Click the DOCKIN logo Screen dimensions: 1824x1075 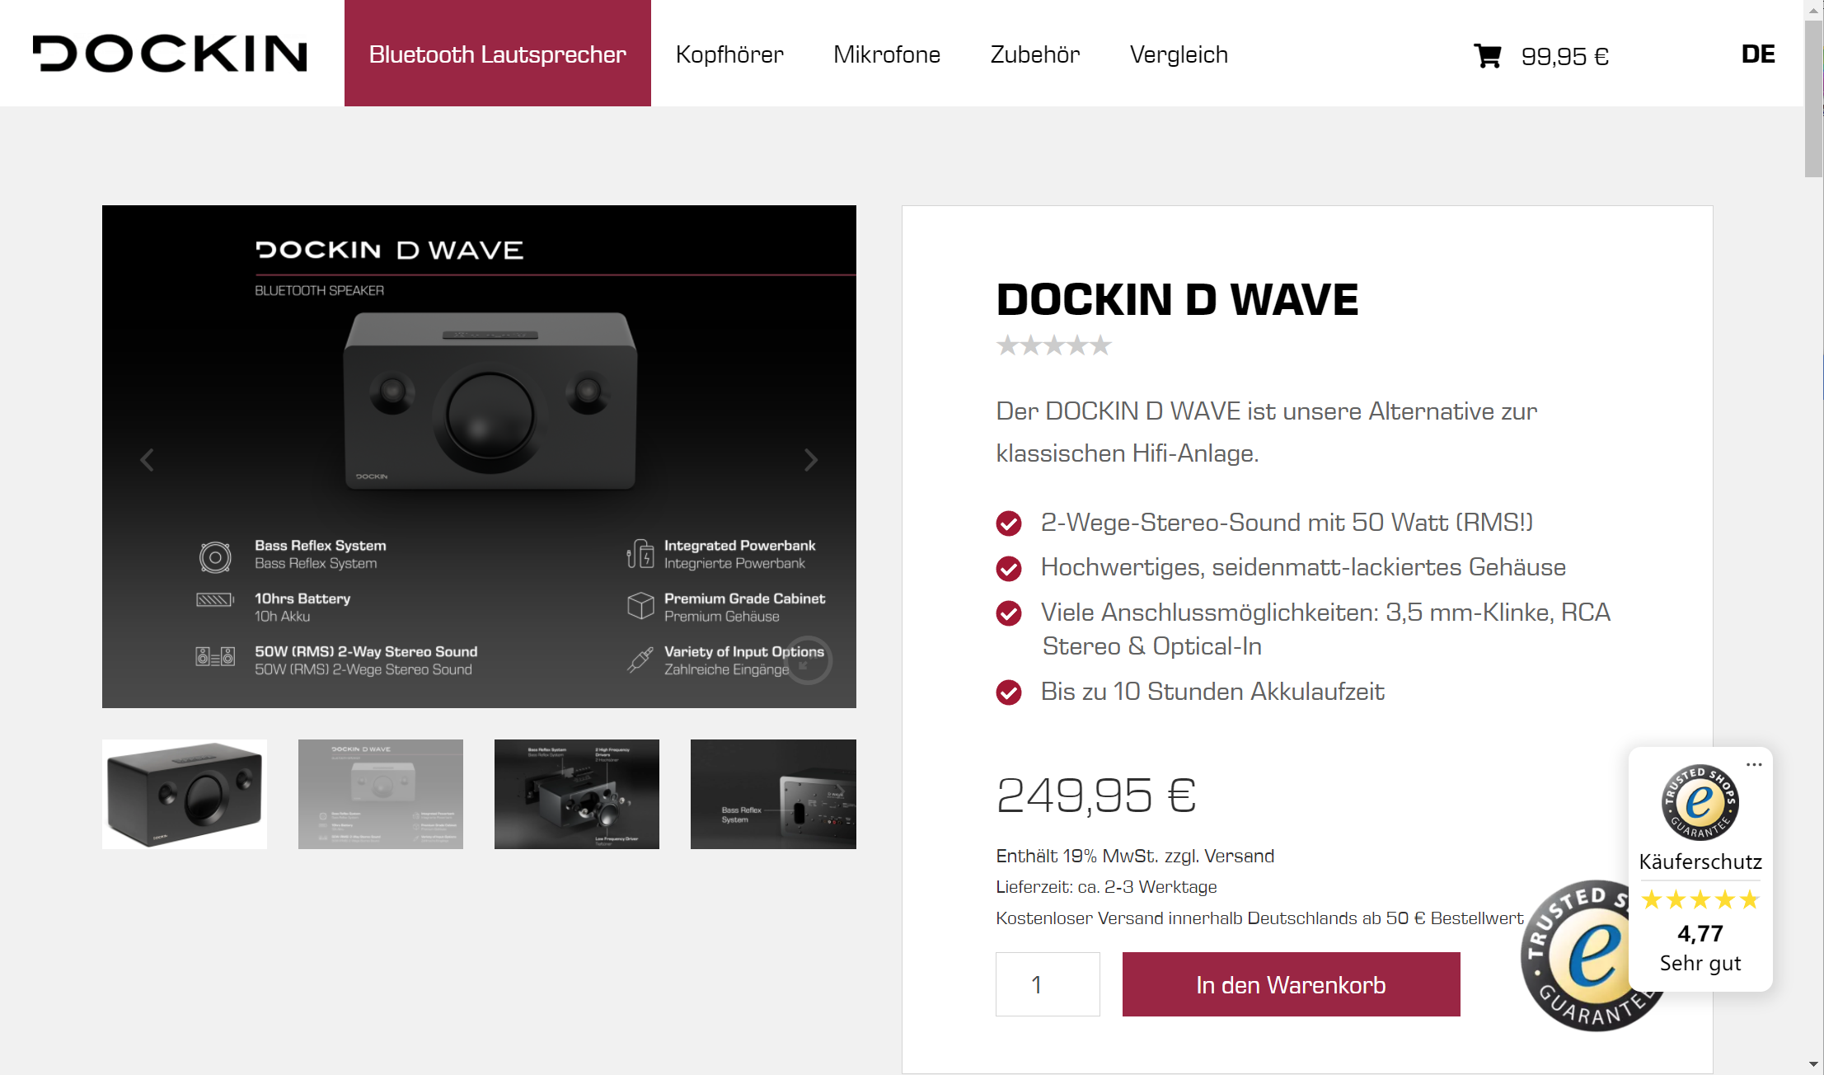coord(170,54)
